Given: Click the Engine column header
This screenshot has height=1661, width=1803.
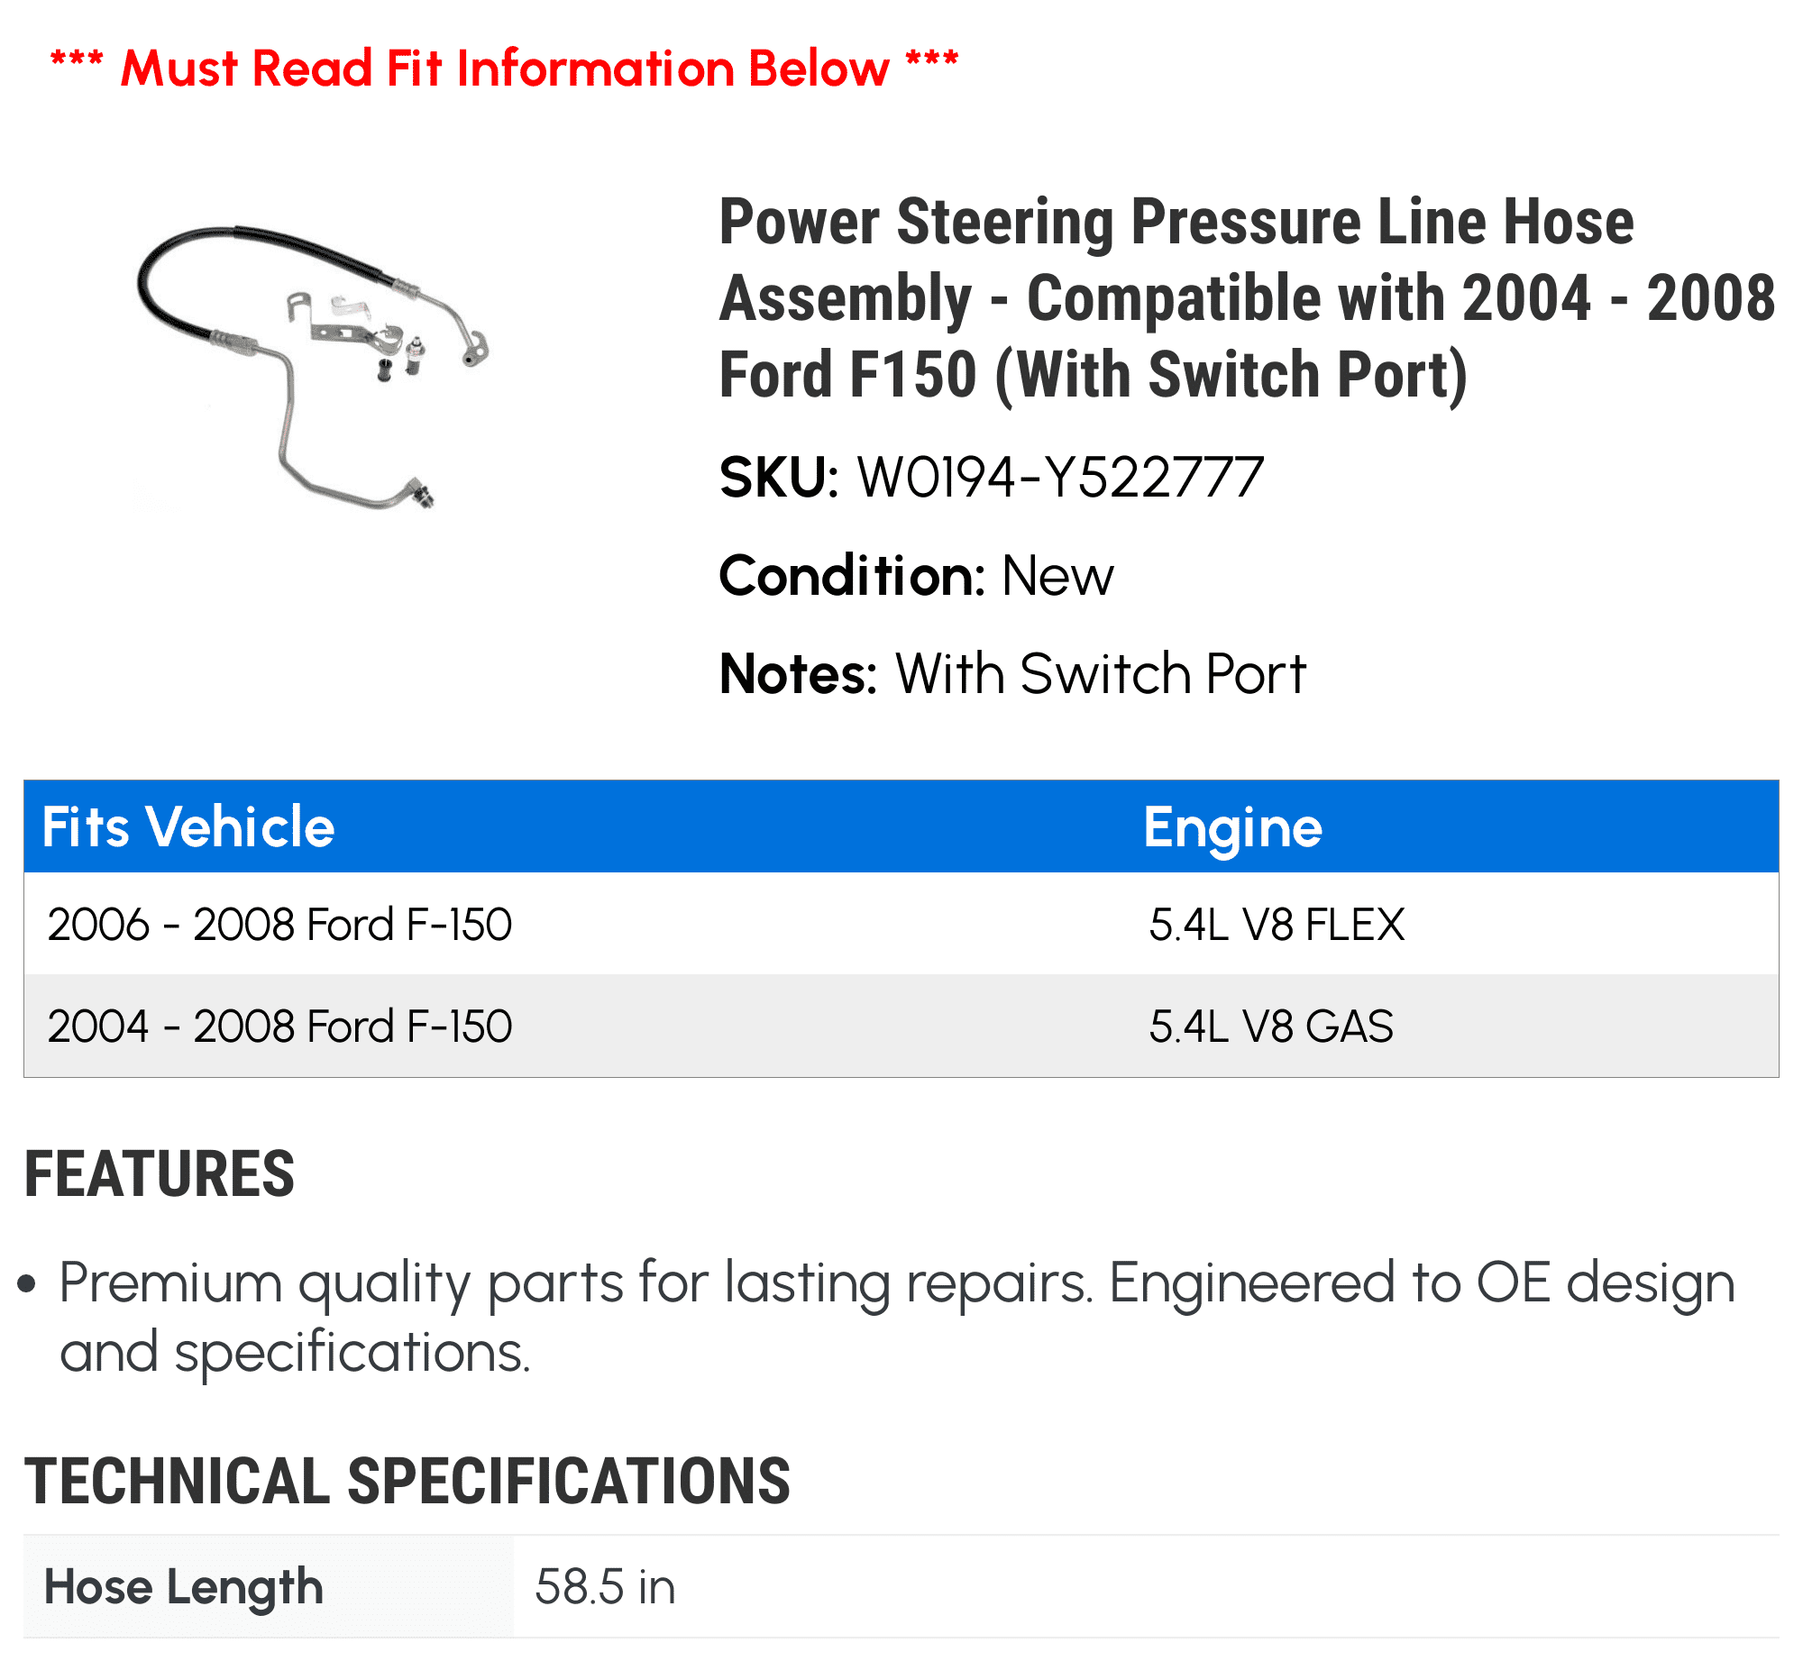Looking at the screenshot, I should [x=1232, y=828].
